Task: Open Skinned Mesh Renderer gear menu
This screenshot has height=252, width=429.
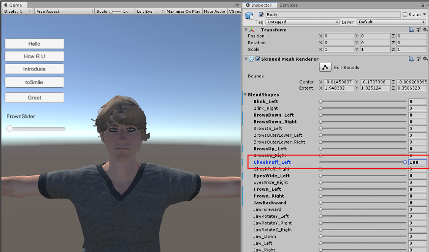Action: coord(425,59)
